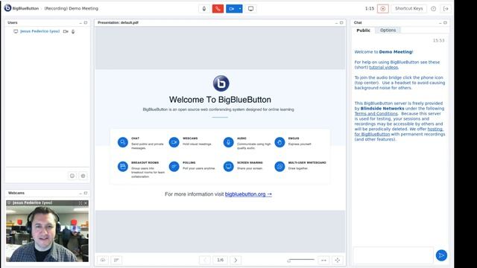Click the Welcome To BigBlueButton slide title
477x268 pixels.
[220, 100]
